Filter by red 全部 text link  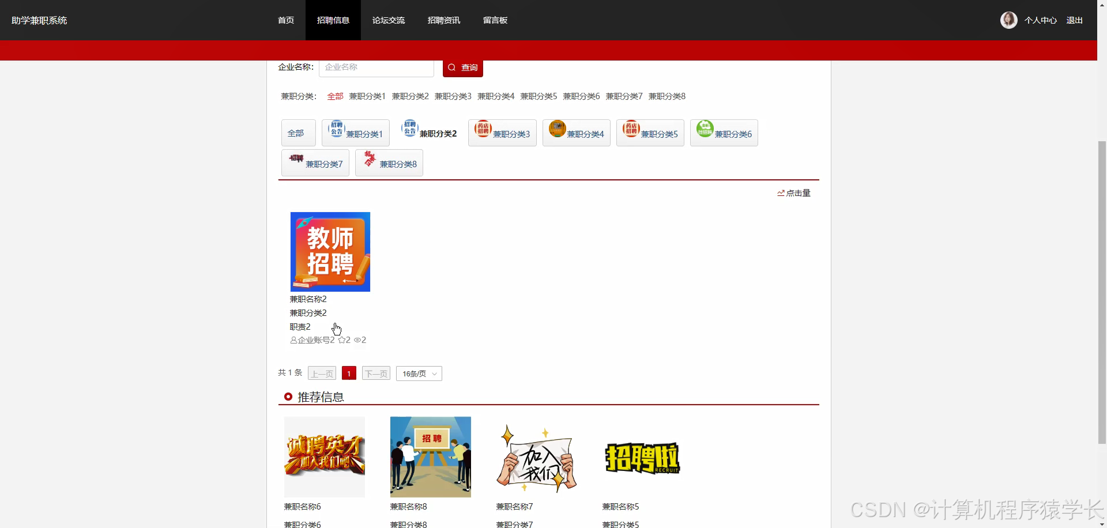point(335,96)
